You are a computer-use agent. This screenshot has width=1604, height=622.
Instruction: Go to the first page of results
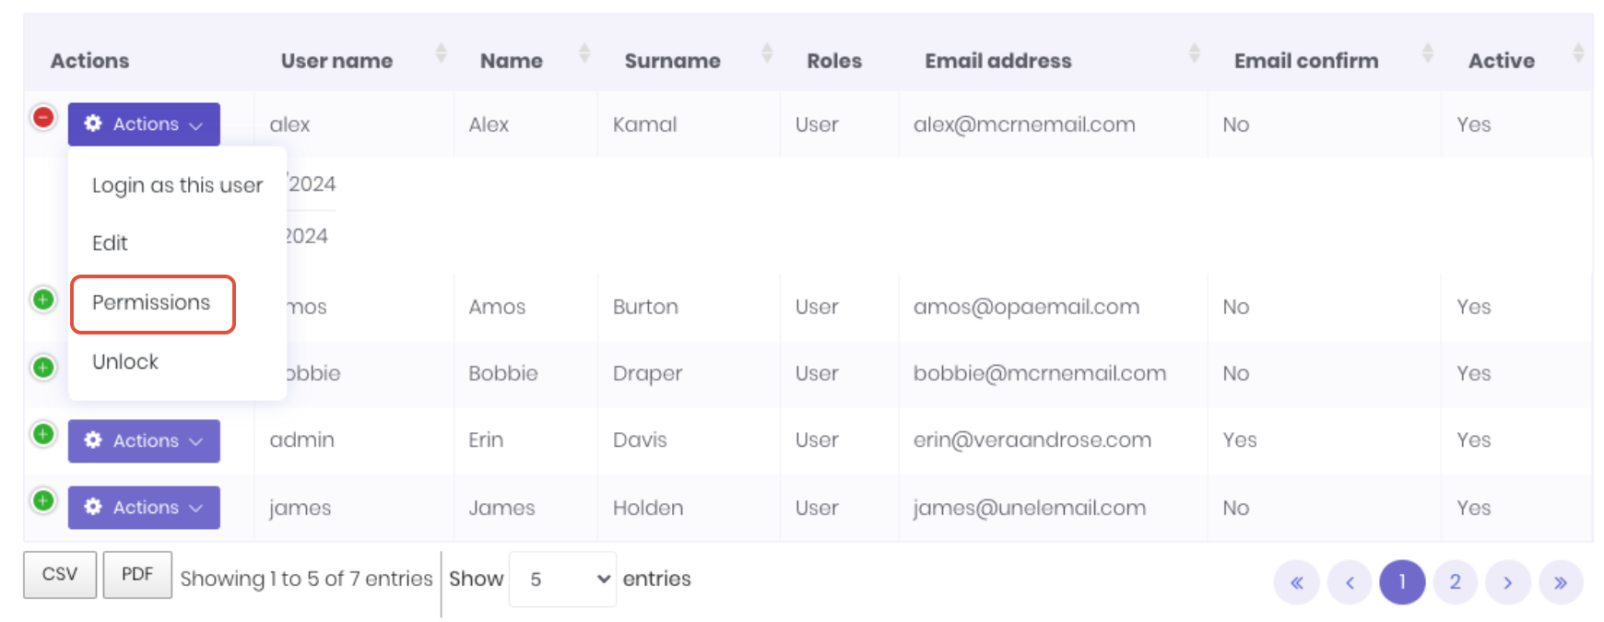click(1297, 582)
